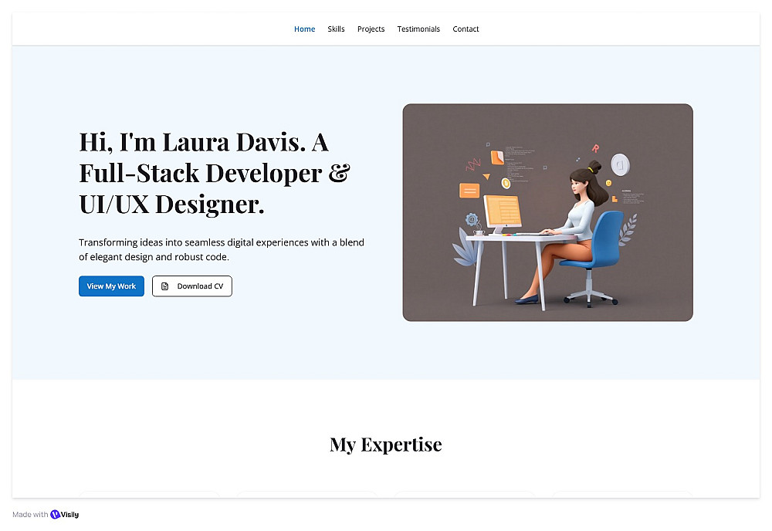Open the Home navigation link
This screenshot has height=531, width=772.
pos(304,29)
